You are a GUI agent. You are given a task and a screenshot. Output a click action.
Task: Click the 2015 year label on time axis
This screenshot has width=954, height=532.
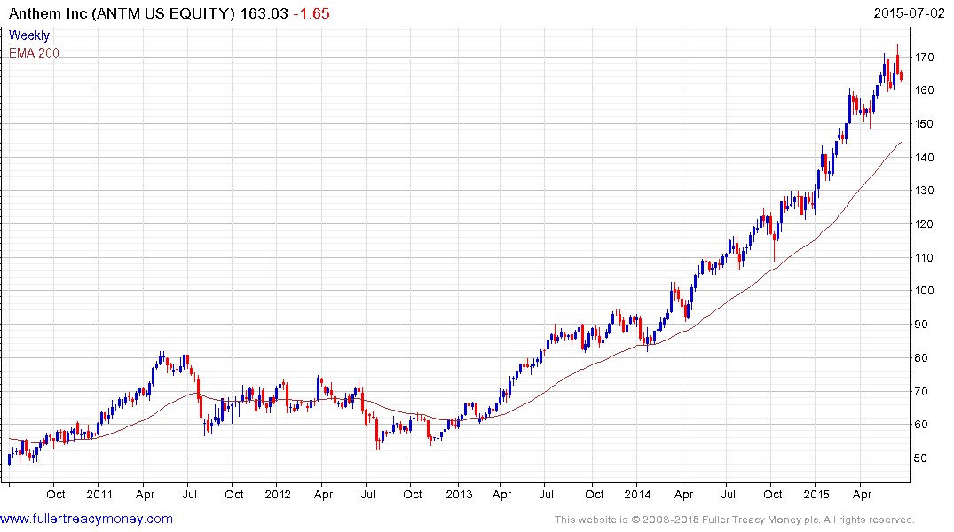point(816,494)
